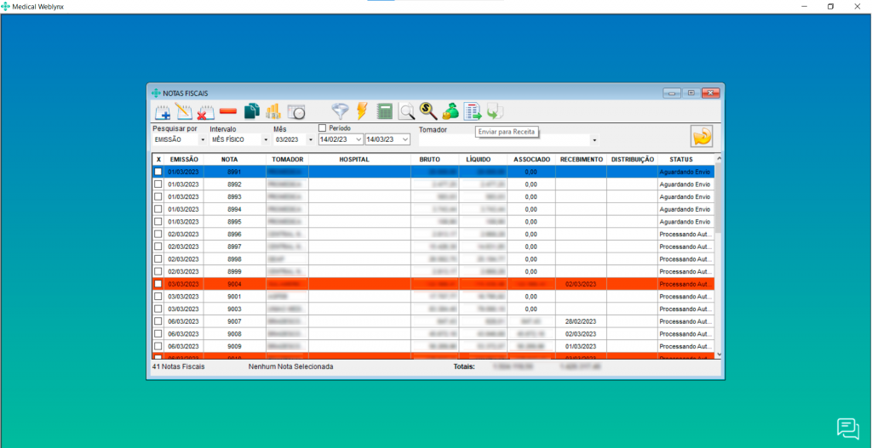Viewport: 872px width, 448px height.
Task: Click the add new nota fiscal icon
Action: coord(163,111)
